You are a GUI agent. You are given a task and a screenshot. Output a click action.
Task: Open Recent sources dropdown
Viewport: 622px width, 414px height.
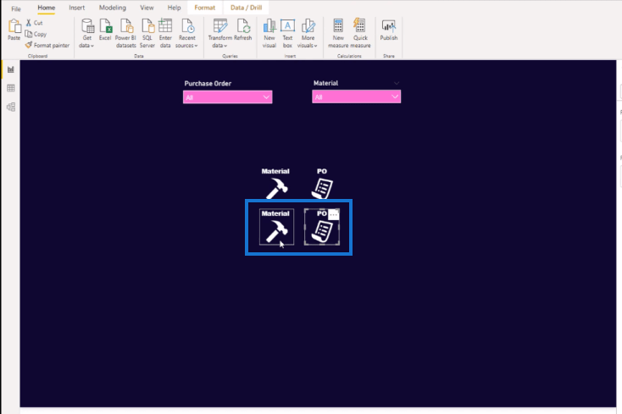(186, 34)
